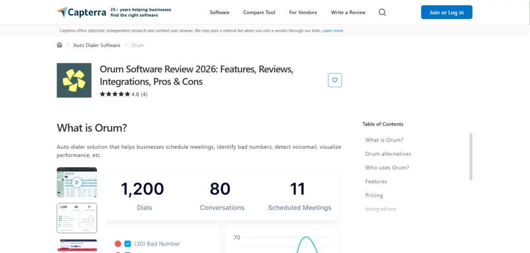Open the For Vendors menu

click(303, 12)
